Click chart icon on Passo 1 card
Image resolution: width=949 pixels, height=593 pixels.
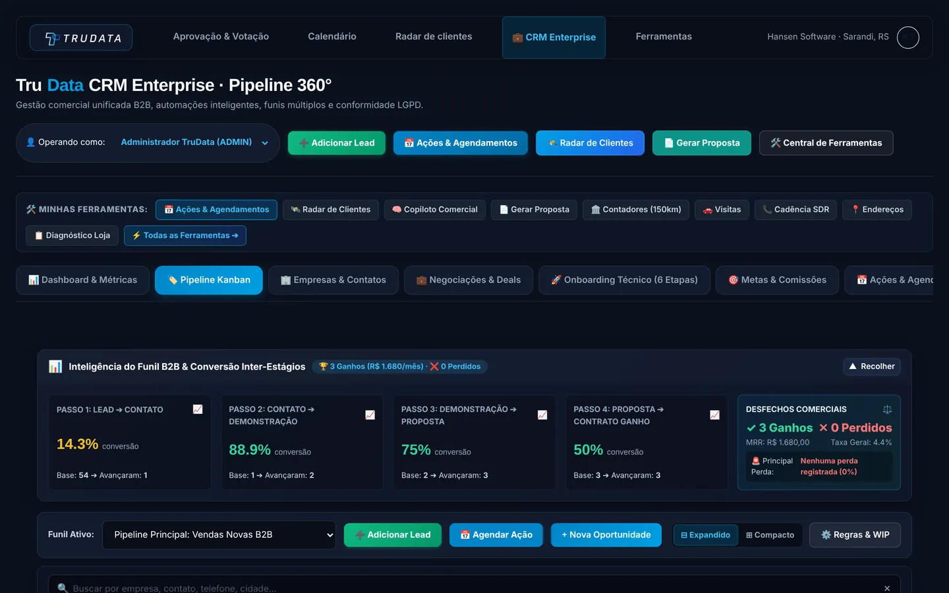198,409
